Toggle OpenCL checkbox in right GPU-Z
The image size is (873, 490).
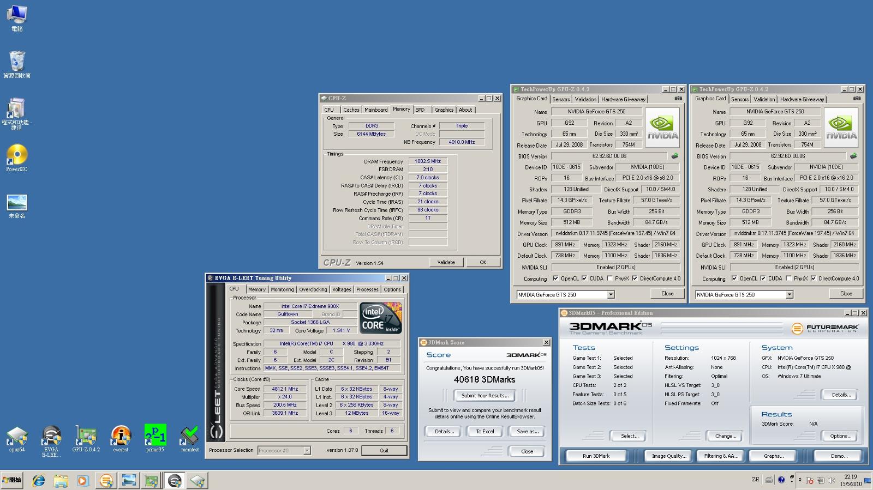tap(734, 279)
